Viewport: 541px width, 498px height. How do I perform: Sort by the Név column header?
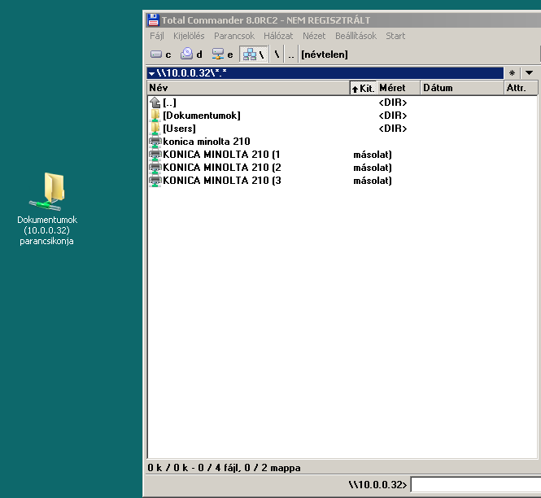tap(248, 88)
